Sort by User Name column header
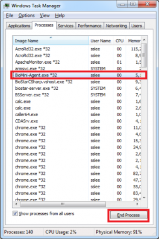 [100, 41]
